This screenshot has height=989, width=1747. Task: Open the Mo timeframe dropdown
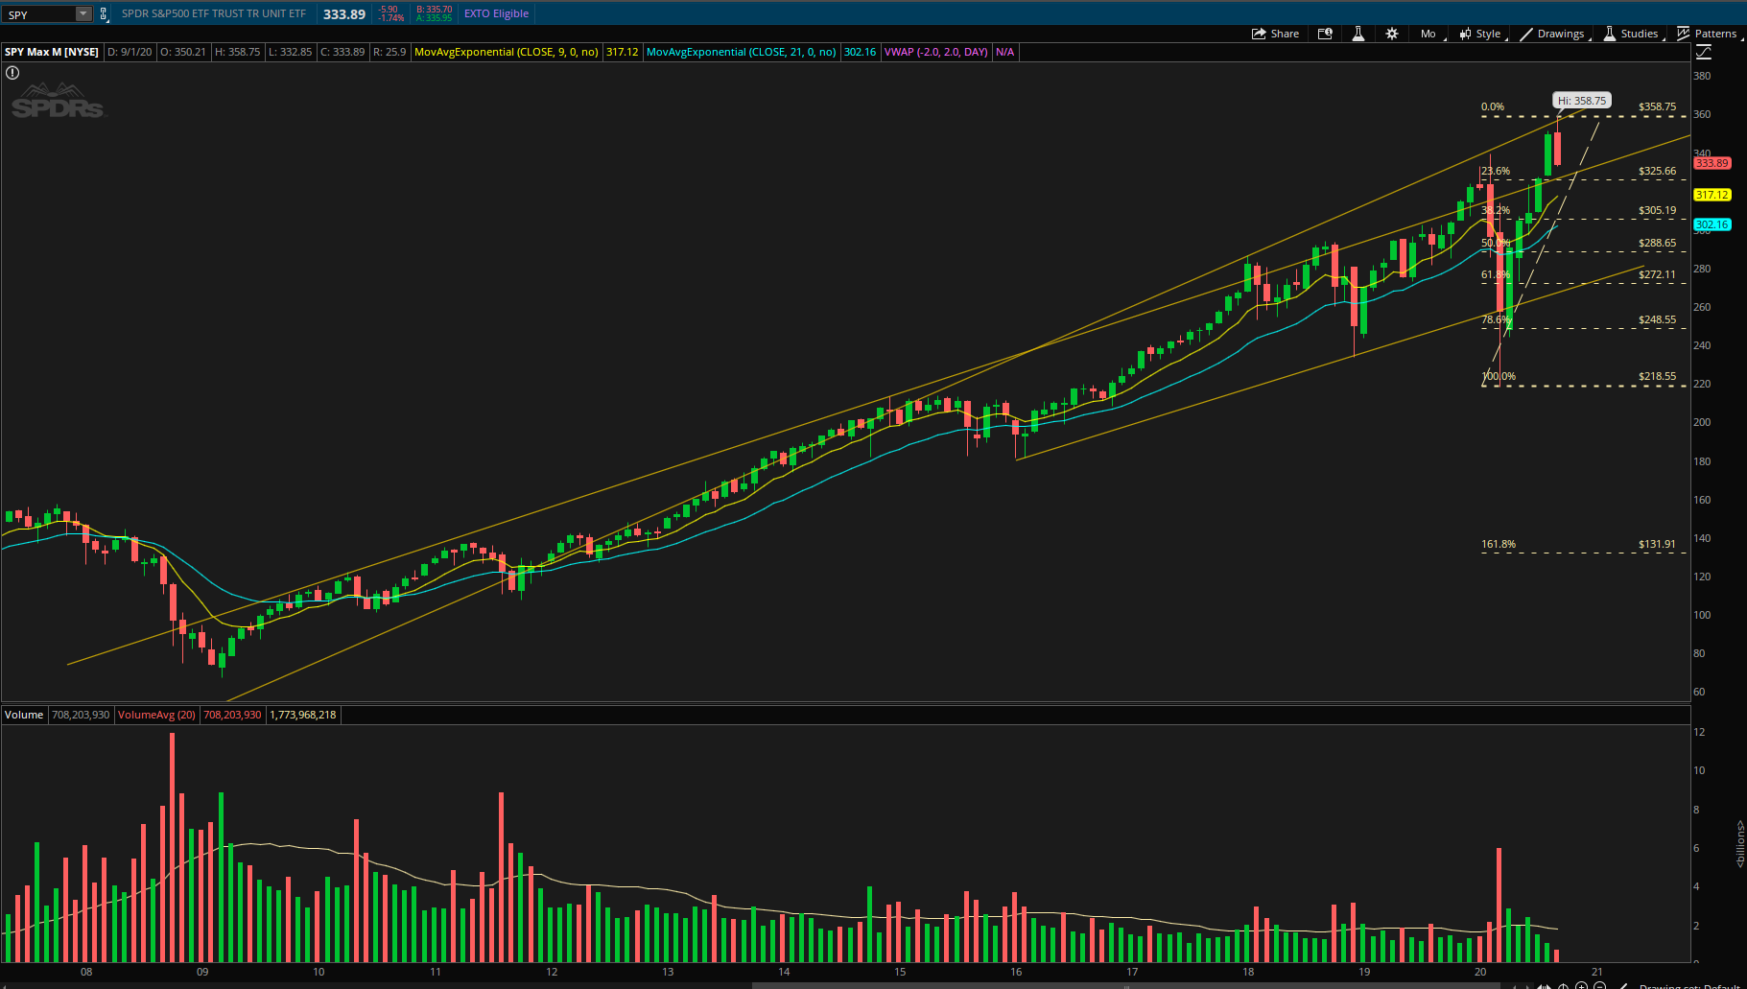[x=1428, y=34]
